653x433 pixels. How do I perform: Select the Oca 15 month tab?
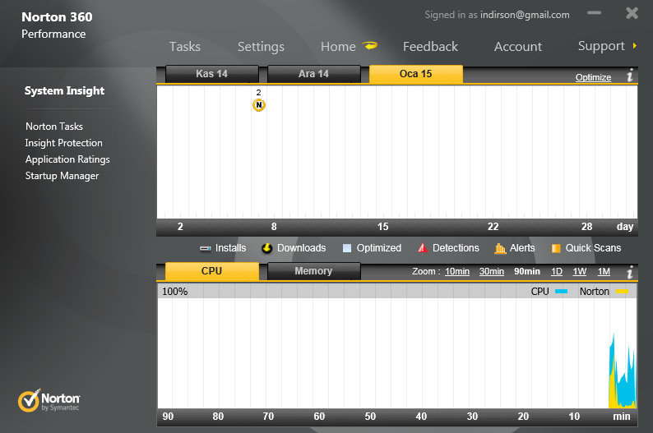(415, 74)
